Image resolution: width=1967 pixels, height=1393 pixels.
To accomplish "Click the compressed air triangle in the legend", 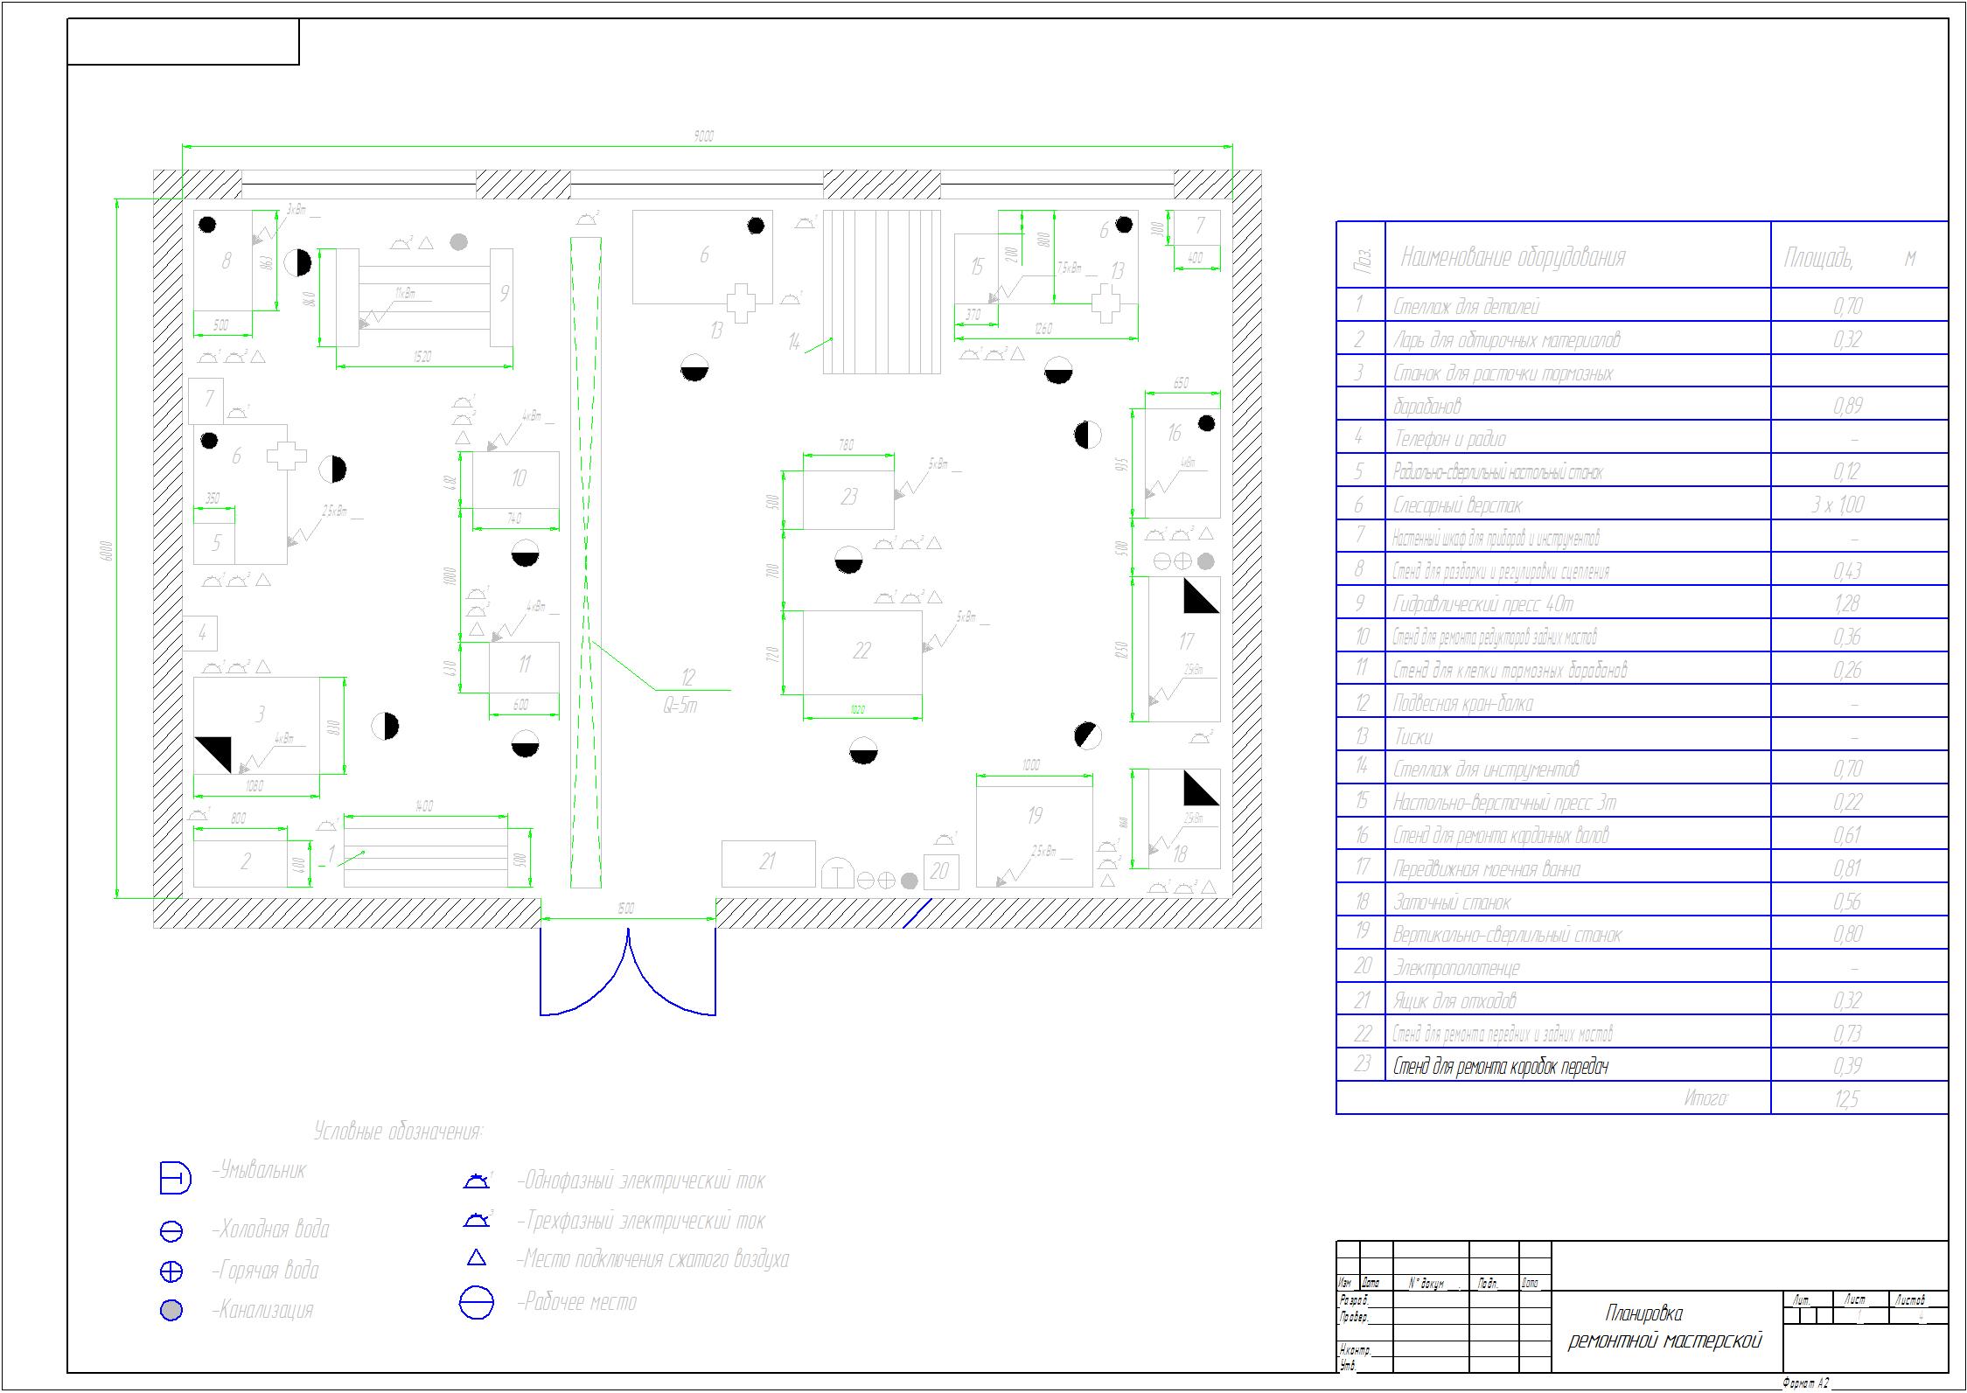I will 477,1258.
